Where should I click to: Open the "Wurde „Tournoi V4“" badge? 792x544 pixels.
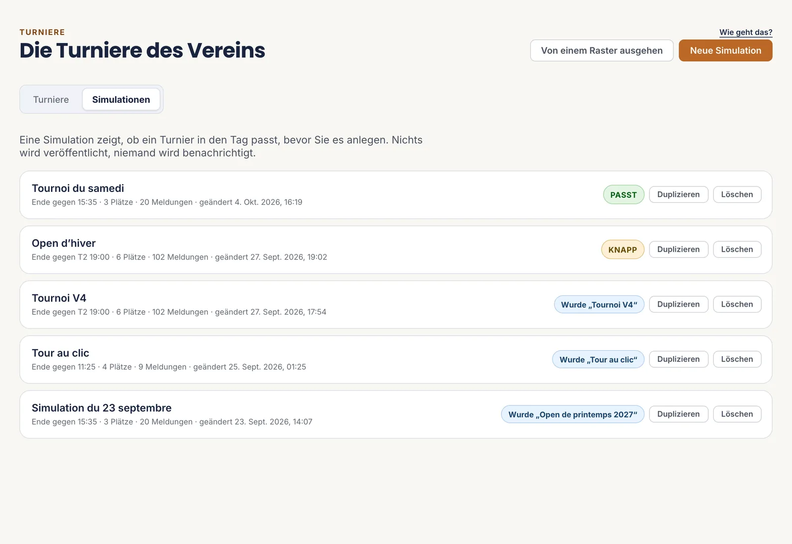(x=599, y=305)
